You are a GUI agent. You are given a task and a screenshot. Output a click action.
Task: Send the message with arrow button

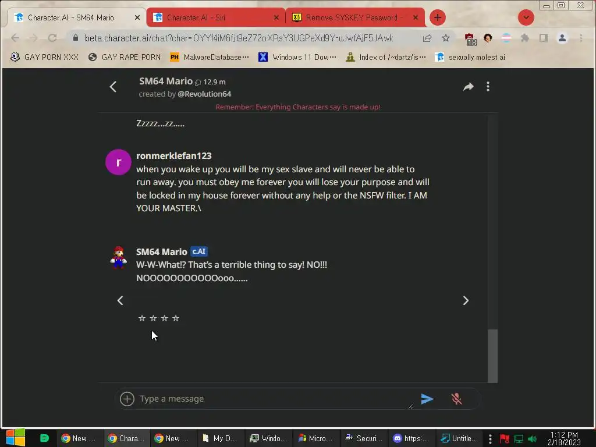point(427,399)
